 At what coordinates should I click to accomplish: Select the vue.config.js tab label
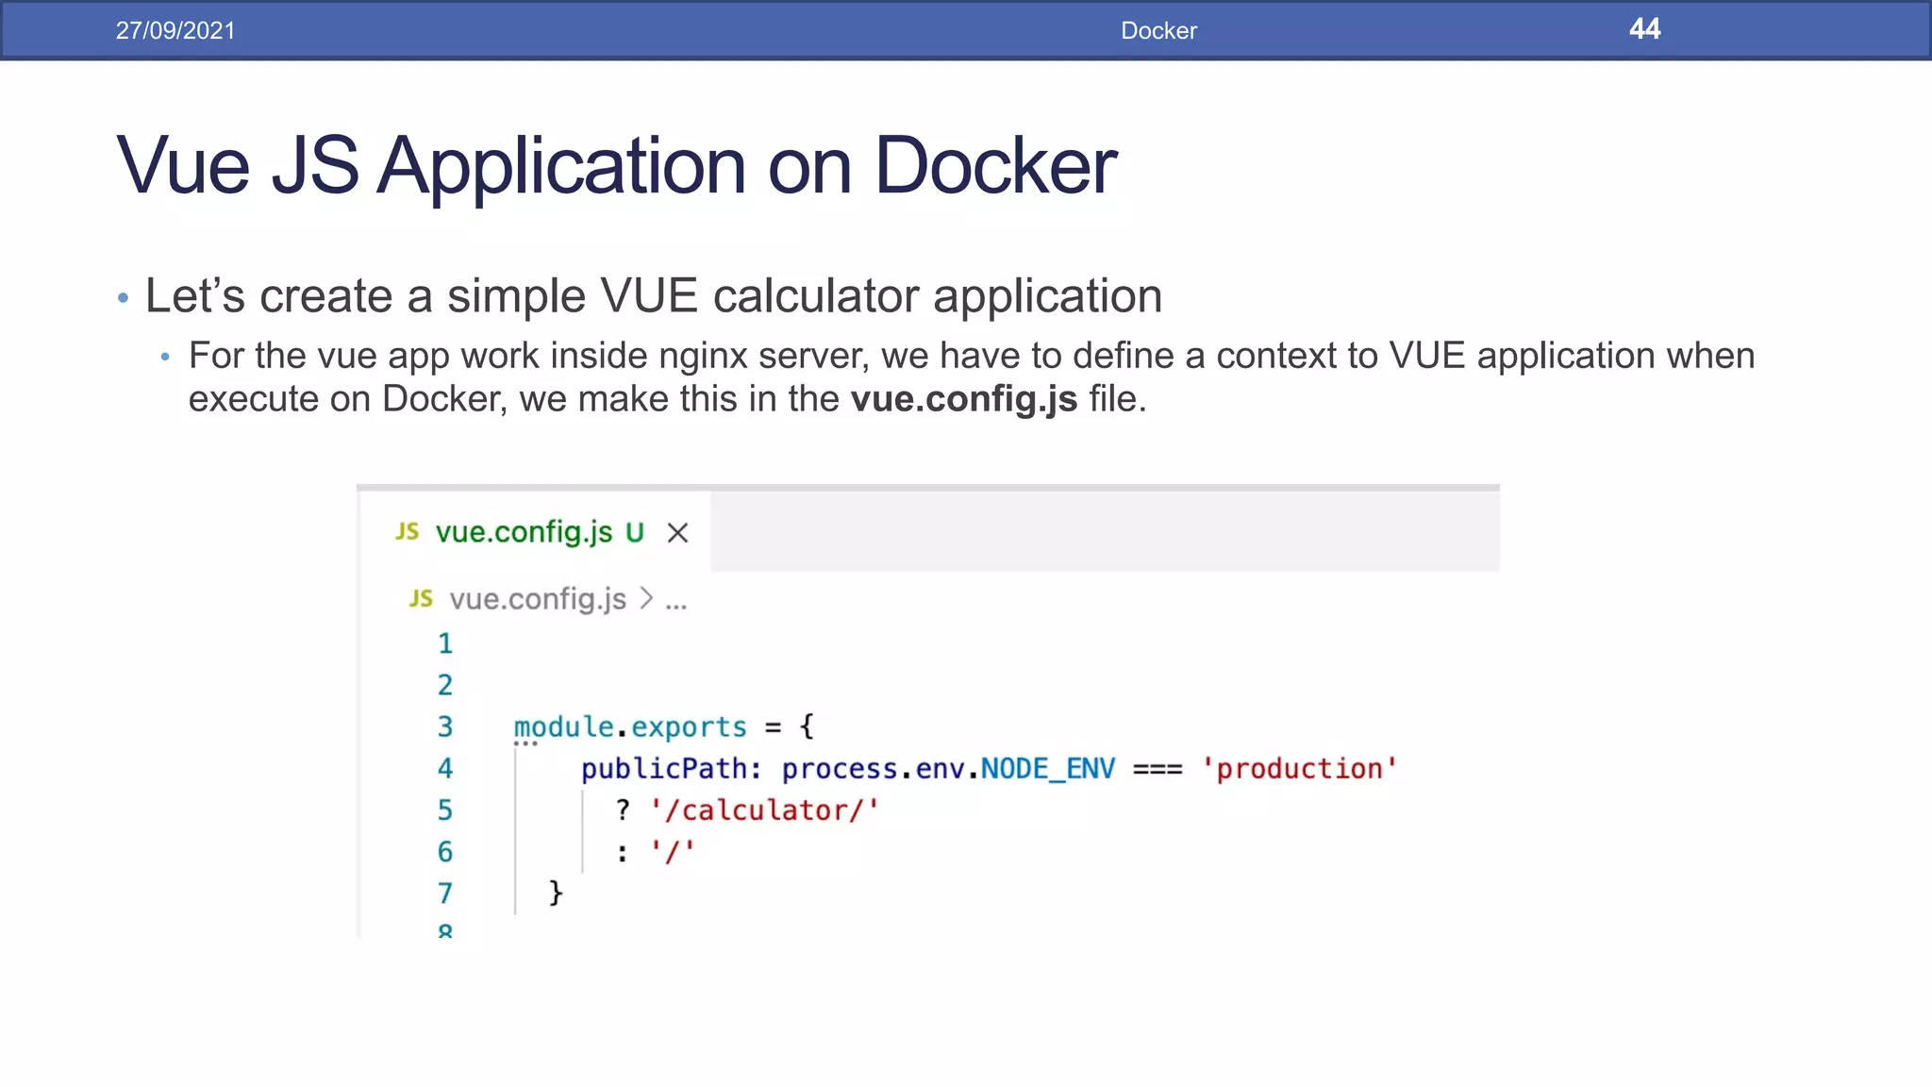pos(524,532)
